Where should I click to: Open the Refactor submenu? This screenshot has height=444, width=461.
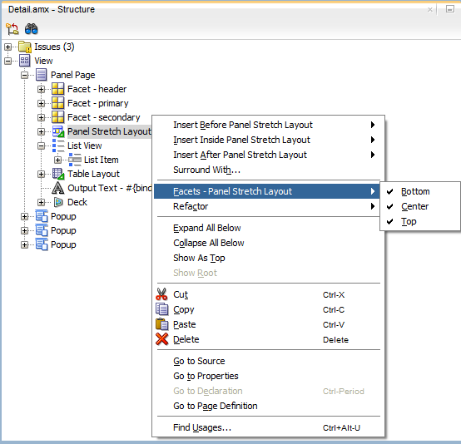268,206
